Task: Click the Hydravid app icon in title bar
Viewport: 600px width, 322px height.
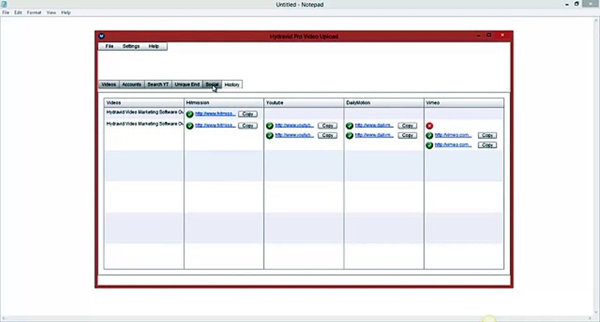Action: (101, 36)
